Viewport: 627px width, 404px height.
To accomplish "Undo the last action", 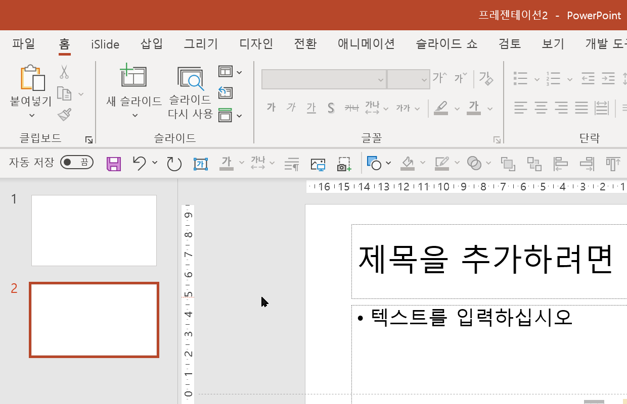I will coord(139,163).
